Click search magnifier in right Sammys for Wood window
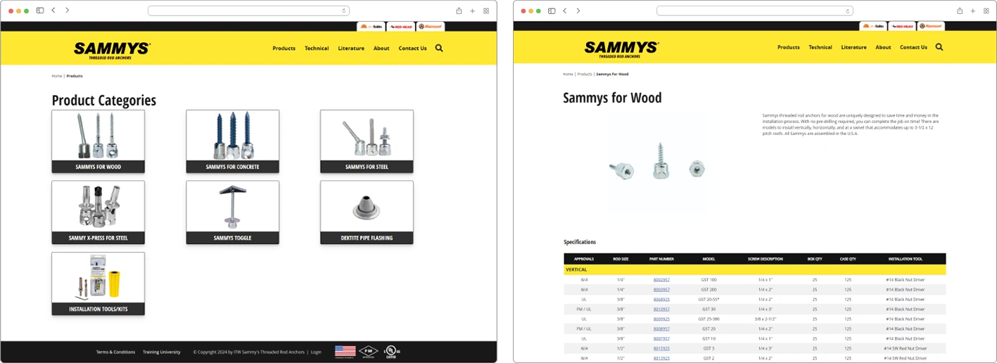 click(x=939, y=47)
